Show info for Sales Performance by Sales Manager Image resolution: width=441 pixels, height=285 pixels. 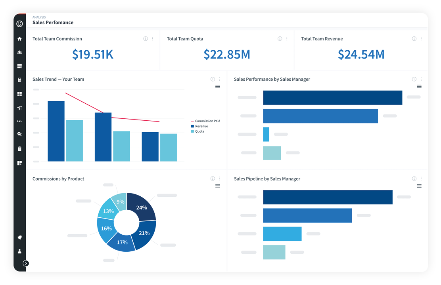(x=414, y=79)
